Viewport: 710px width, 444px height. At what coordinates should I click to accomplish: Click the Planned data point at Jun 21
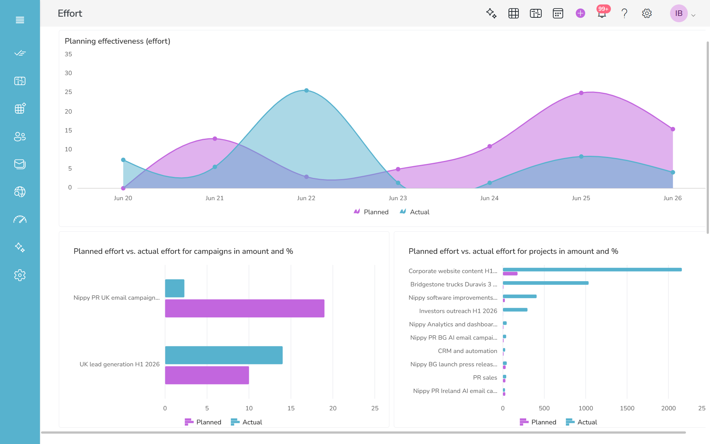pos(215,139)
